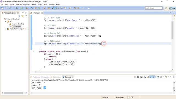This screenshot has width=176, height=99.
Task: Switch to the Problems tab
Action: pos(35,77)
